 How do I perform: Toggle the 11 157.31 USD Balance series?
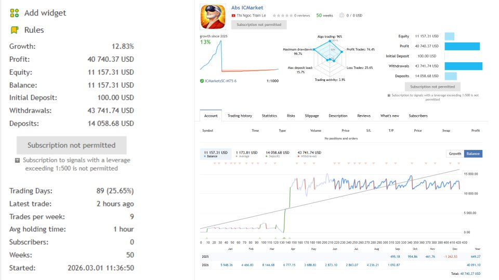click(x=216, y=154)
